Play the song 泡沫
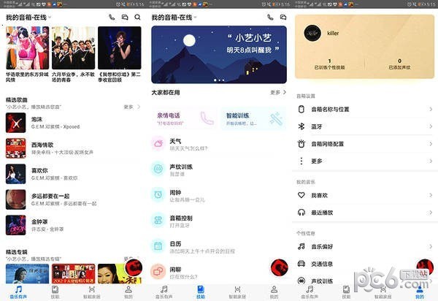This screenshot has width=438, height=301. click(73, 123)
